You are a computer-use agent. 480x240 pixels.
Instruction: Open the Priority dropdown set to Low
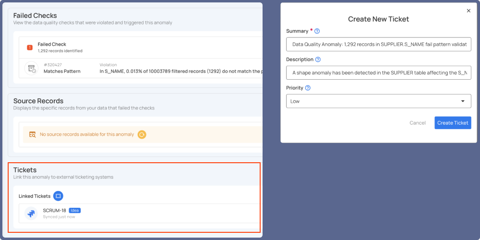[x=378, y=101]
